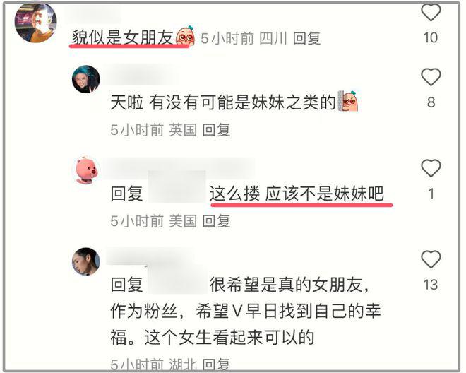This screenshot has width=466, height=373.
Task: Open the blurred mention after 回复 in the 美国 comment
Action: 177,187
